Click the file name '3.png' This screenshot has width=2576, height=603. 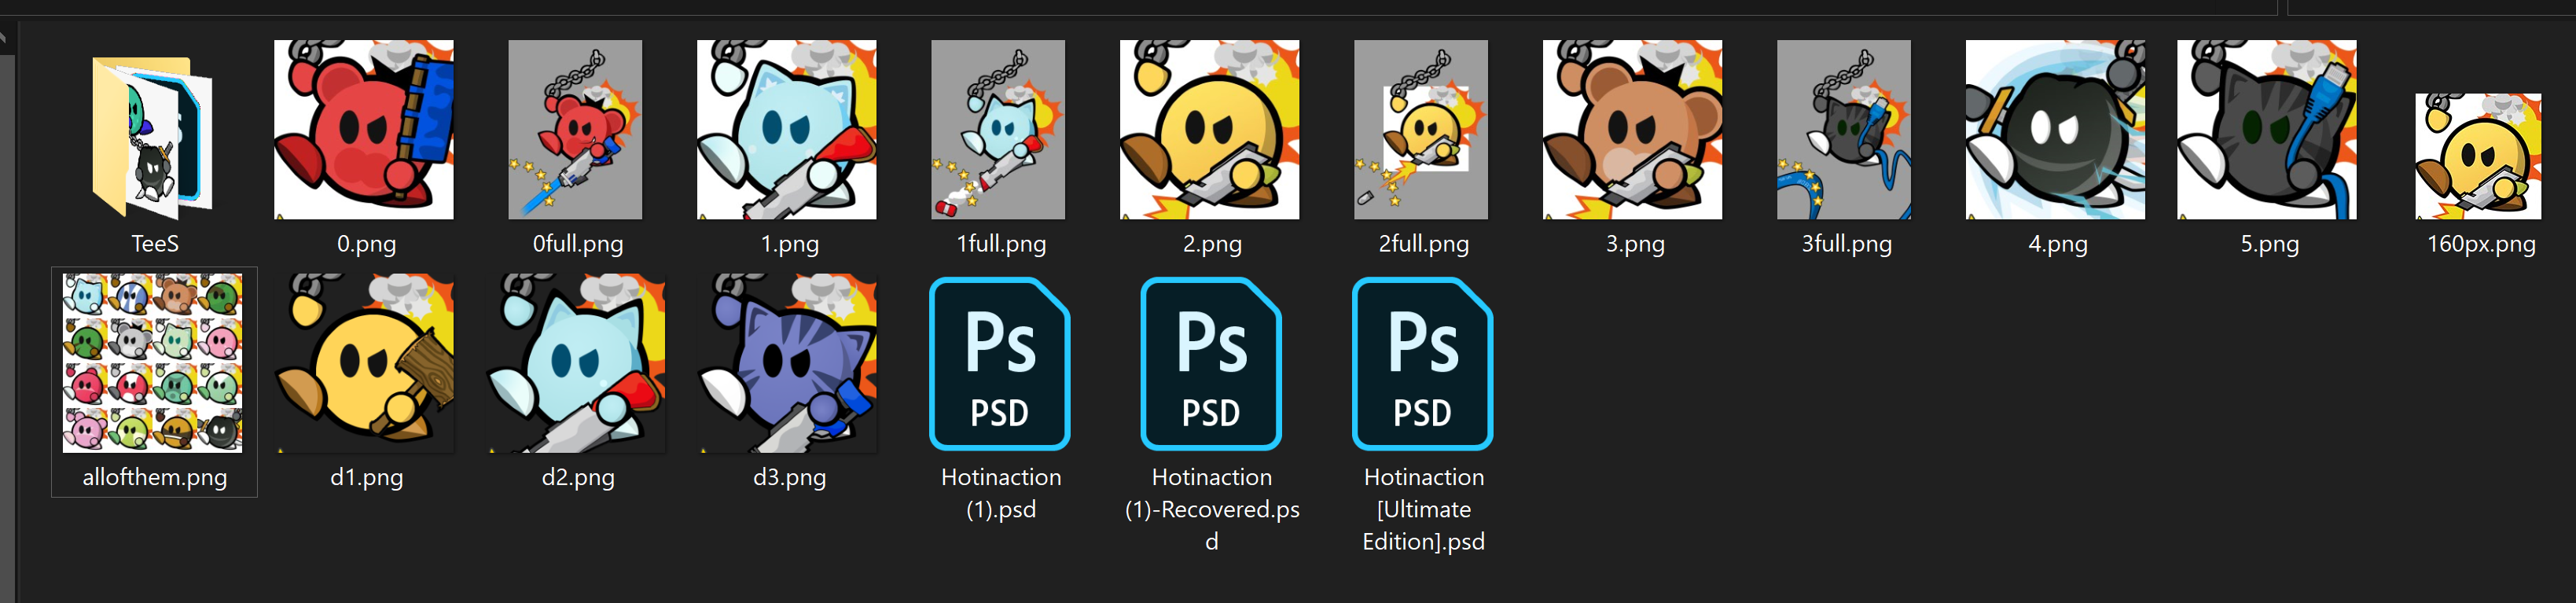point(1635,244)
